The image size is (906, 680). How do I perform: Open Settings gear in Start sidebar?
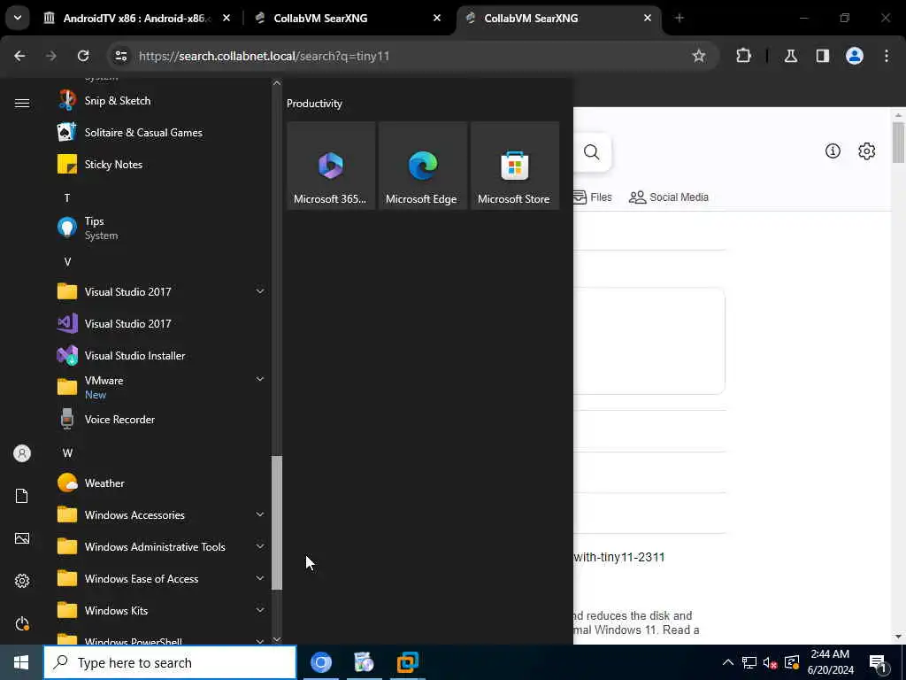[x=22, y=581]
